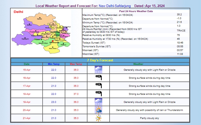Click the 17-Apr date cell
This screenshot has height=125, width=201.
[x=27, y=86]
